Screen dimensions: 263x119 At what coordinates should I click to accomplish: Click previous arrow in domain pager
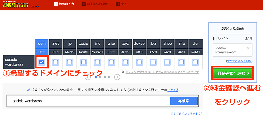[88, 77]
